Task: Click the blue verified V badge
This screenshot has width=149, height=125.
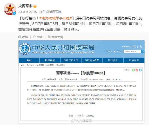Action: tap(14, 13)
